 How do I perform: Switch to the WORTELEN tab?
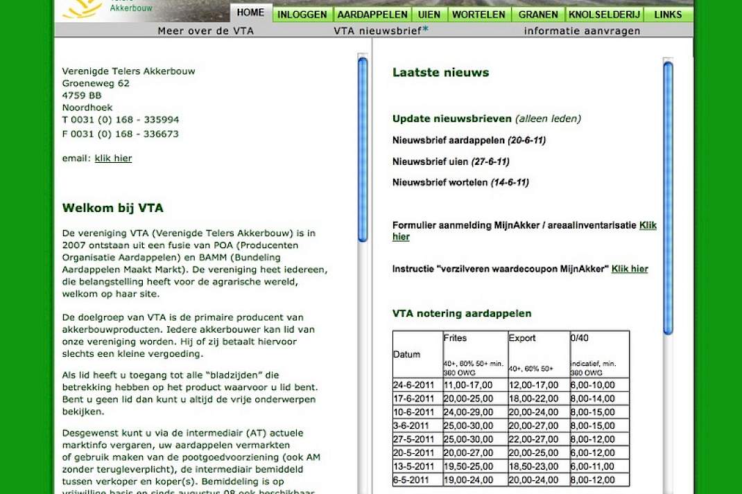coord(478,15)
